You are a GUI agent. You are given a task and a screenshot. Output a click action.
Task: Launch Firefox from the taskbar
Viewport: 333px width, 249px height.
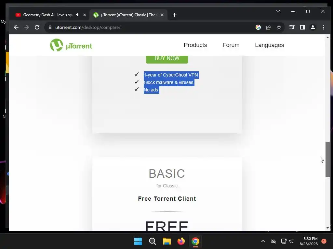pyautogui.click(x=181, y=241)
